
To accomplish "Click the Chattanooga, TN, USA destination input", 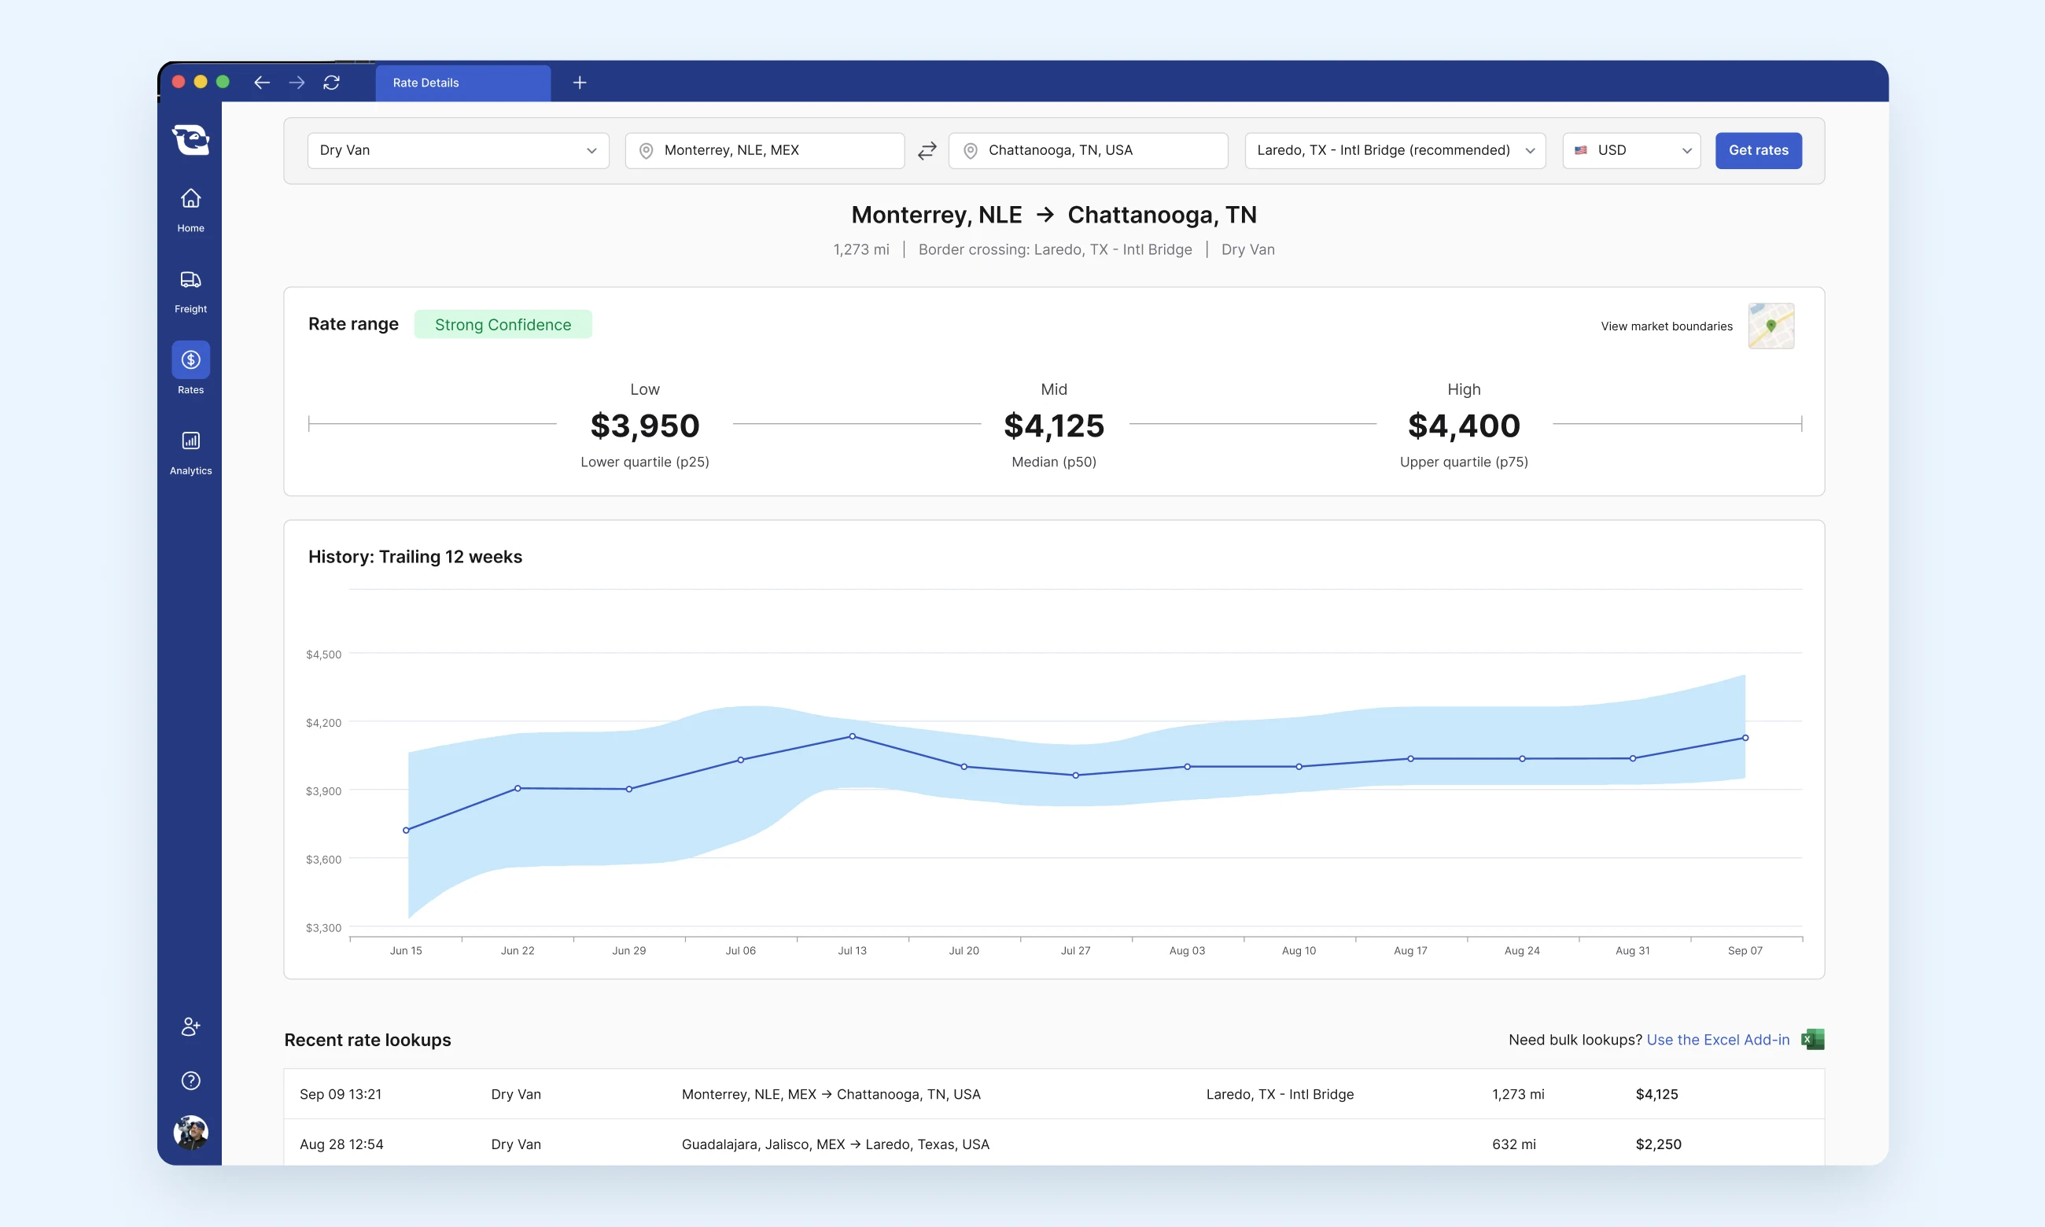I will 1088,150.
